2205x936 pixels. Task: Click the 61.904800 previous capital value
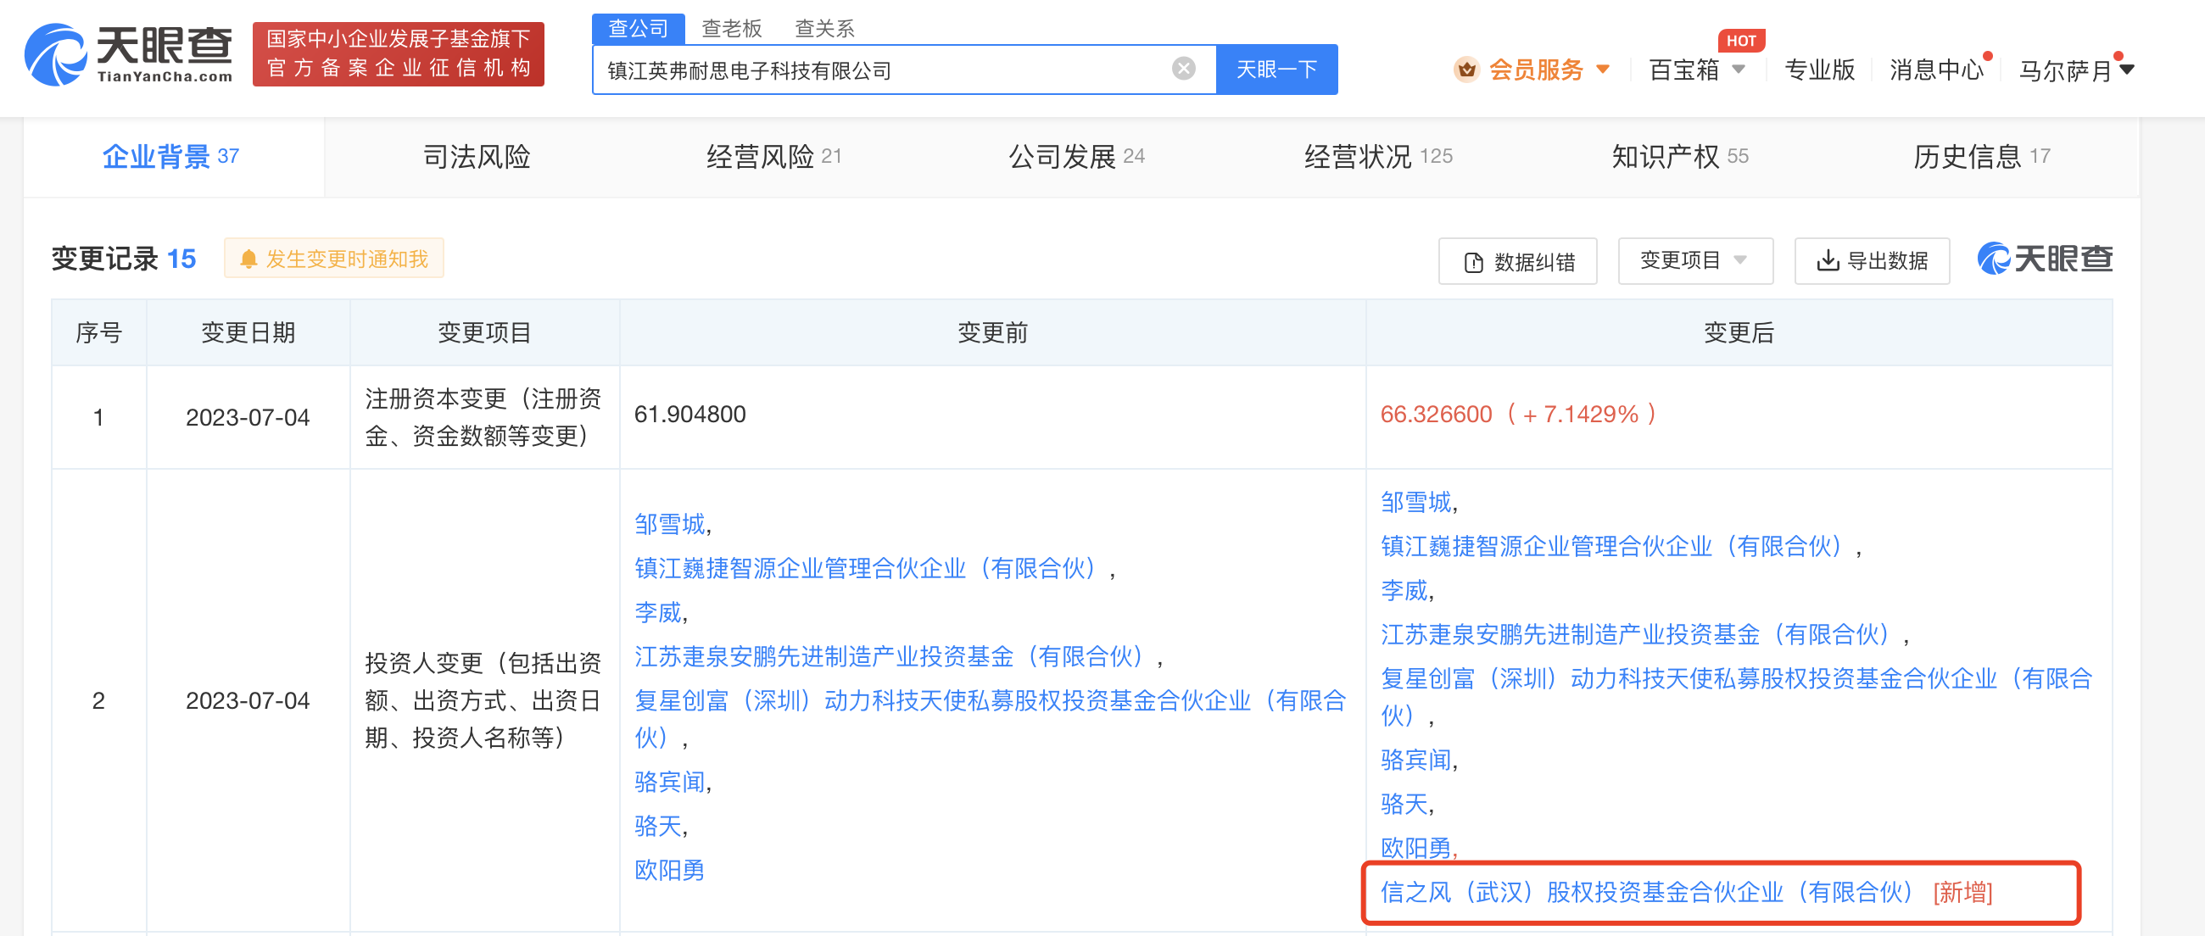690,414
